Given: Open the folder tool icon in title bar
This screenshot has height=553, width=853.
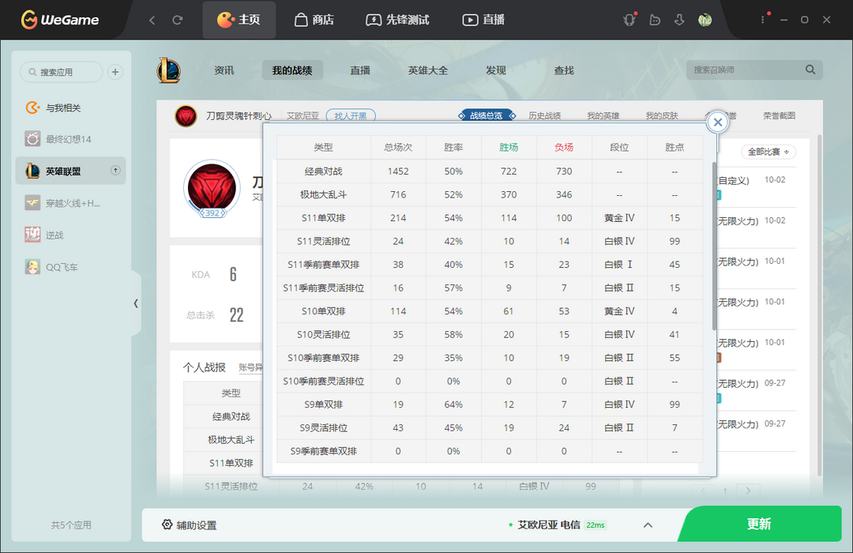Looking at the screenshot, I should [x=655, y=20].
